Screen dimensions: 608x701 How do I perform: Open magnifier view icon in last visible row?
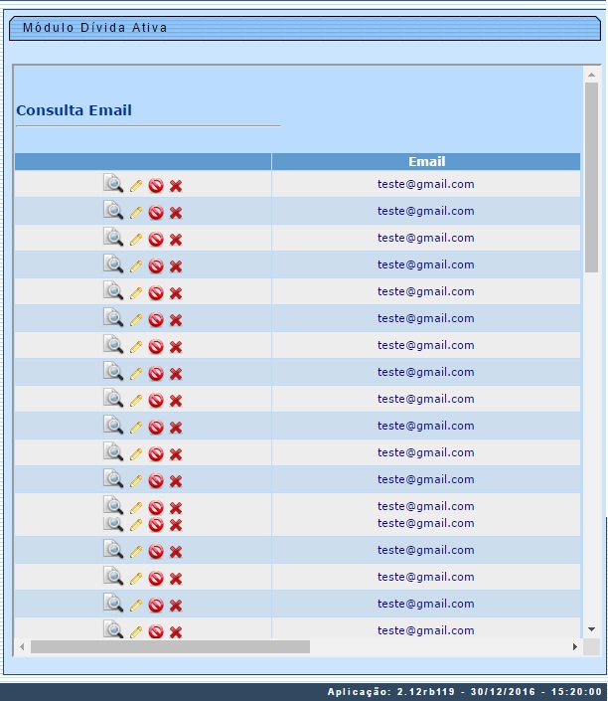click(x=114, y=630)
